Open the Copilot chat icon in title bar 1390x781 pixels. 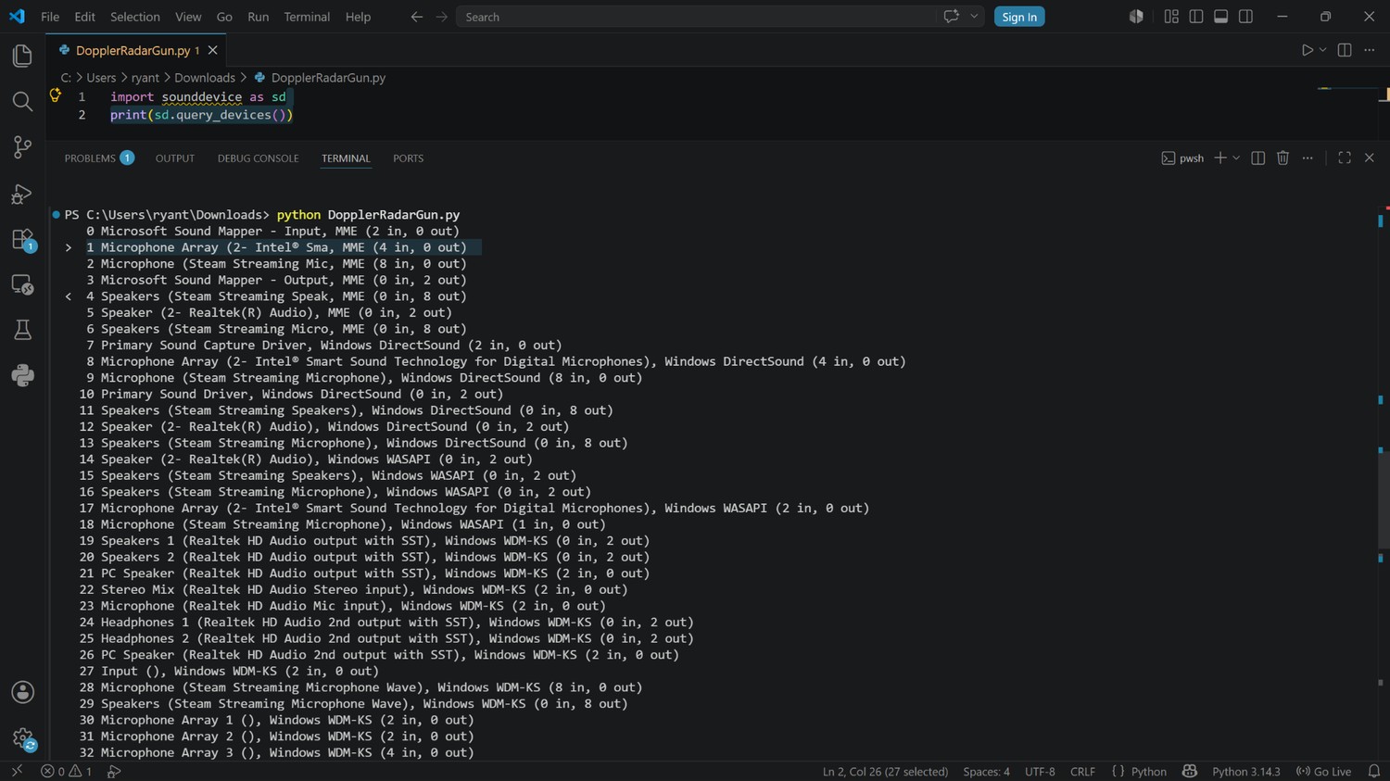point(951,17)
